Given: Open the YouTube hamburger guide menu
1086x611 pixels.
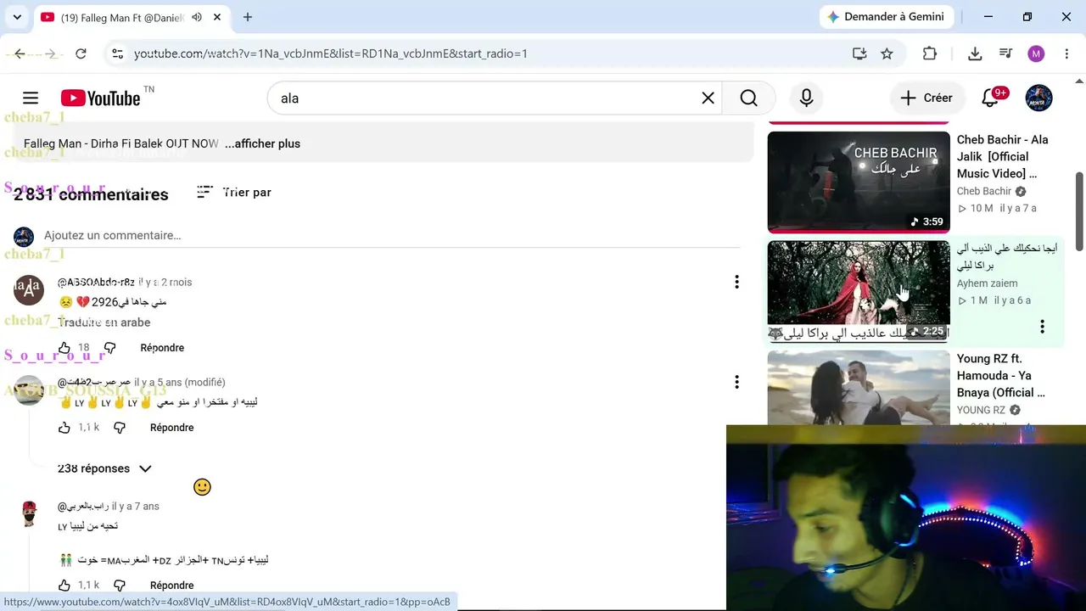Looking at the screenshot, I should (31, 98).
